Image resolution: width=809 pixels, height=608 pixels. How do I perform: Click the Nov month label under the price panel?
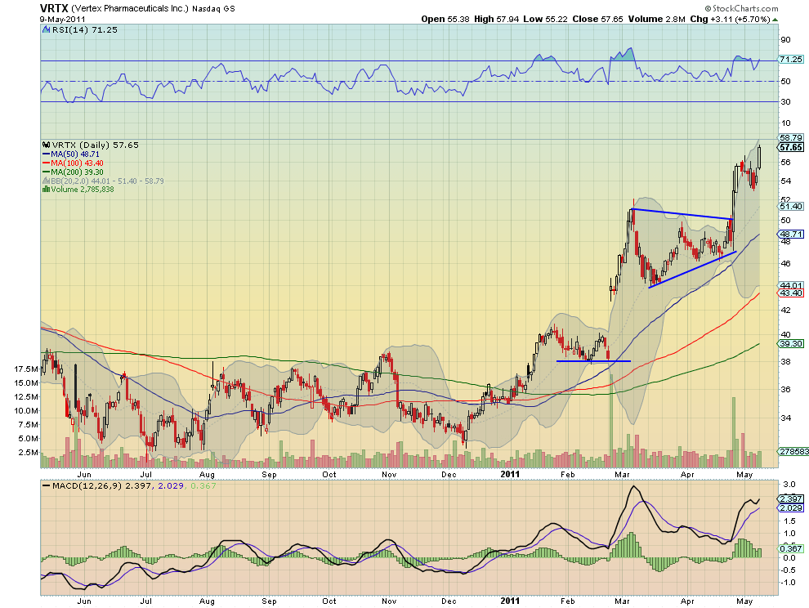[x=389, y=474]
